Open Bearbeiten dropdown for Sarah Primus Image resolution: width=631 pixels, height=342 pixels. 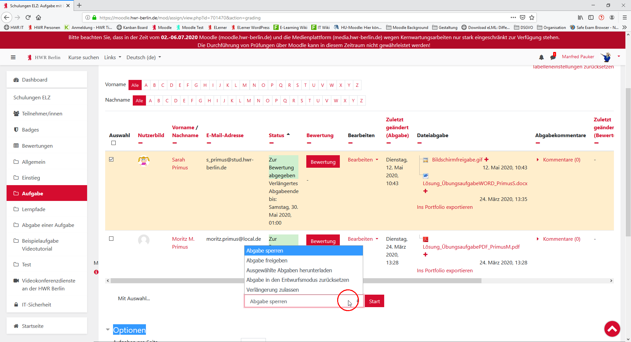click(363, 160)
